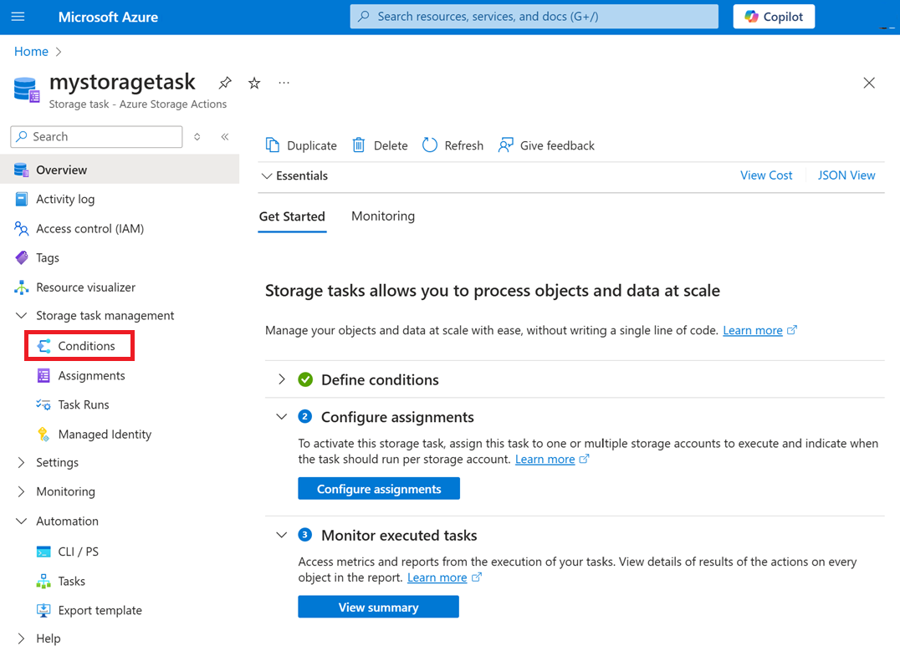The width and height of the screenshot is (900, 656).
Task: Open Learn more link after 'single line of code'
Action: coord(753,330)
